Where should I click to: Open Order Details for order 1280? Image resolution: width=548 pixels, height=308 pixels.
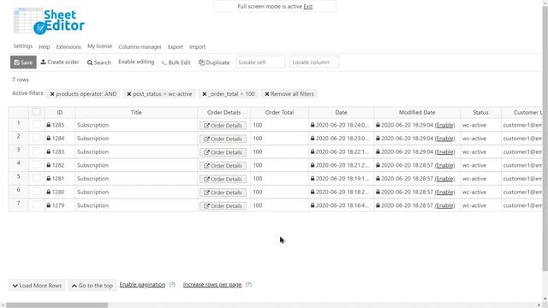[x=223, y=192]
